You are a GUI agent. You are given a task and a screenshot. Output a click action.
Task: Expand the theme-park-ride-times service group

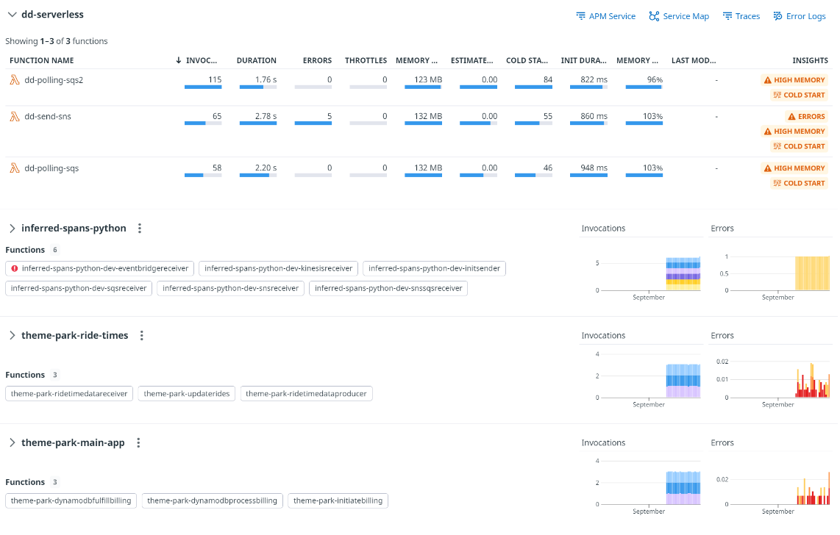pos(12,335)
